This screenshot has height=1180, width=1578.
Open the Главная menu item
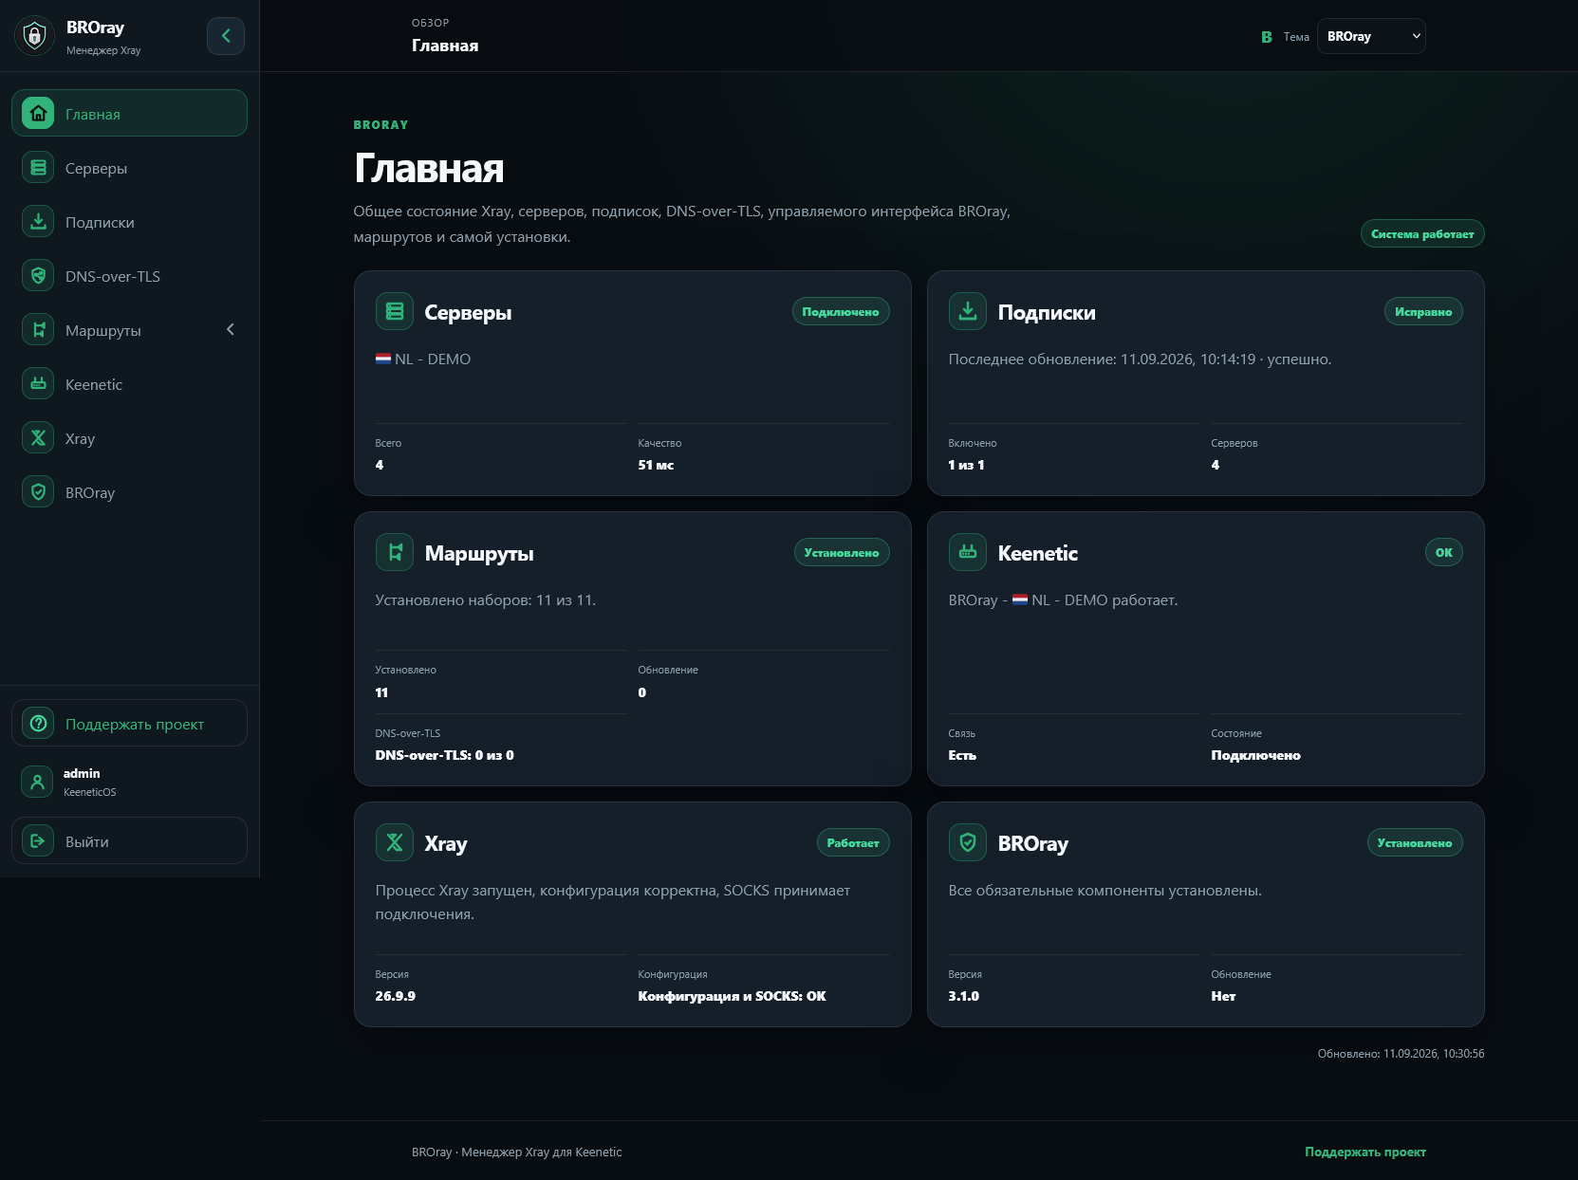point(129,113)
